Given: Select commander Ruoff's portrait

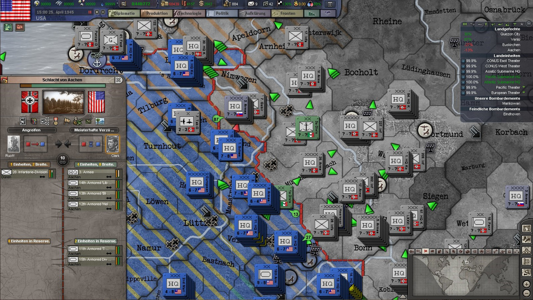Looking at the screenshot, I should [x=13, y=144].
